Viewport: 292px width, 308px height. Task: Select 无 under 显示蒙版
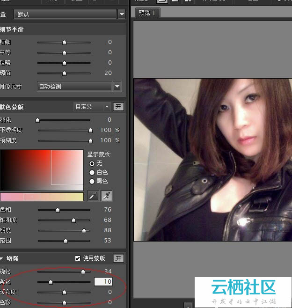92,163
